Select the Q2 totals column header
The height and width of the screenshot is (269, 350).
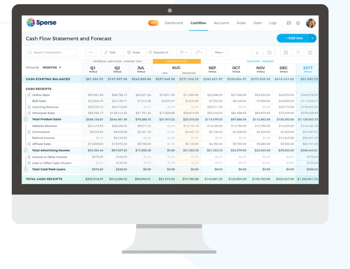click(117, 69)
